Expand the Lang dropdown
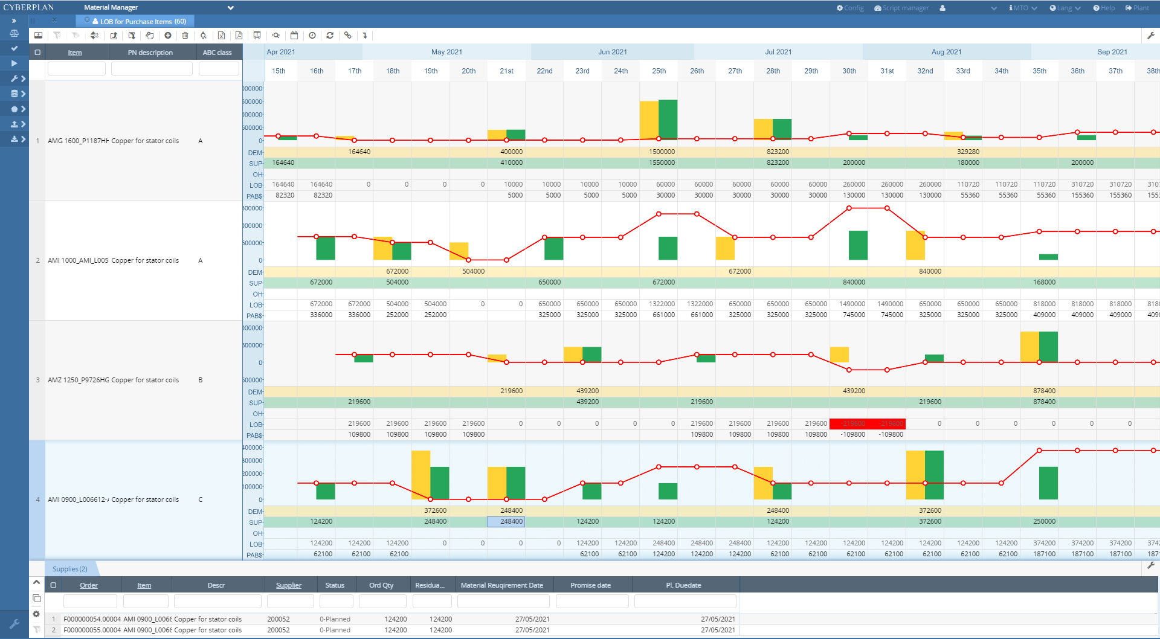The image size is (1160, 639). [1065, 8]
